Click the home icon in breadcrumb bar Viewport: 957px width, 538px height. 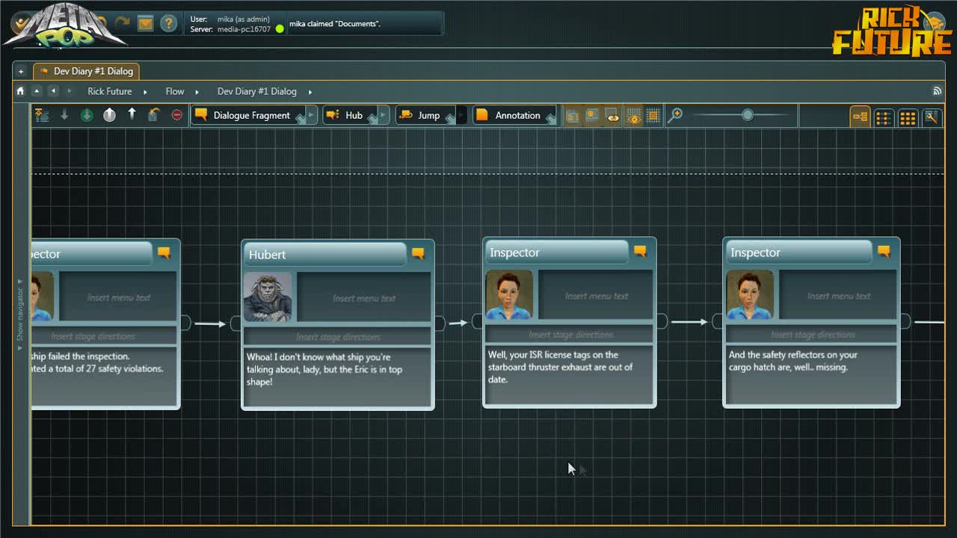(x=20, y=91)
